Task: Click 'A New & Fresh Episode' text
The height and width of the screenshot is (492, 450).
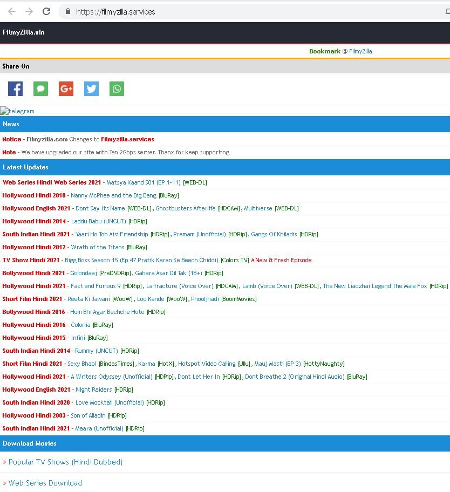Action: (281, 260)
